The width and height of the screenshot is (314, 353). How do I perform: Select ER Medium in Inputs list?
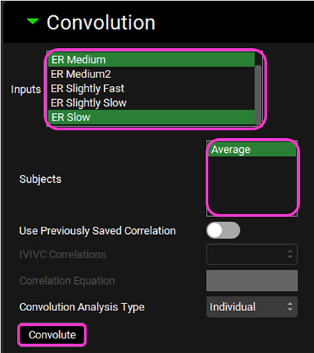pyautogui.click(x=151, y=60)
